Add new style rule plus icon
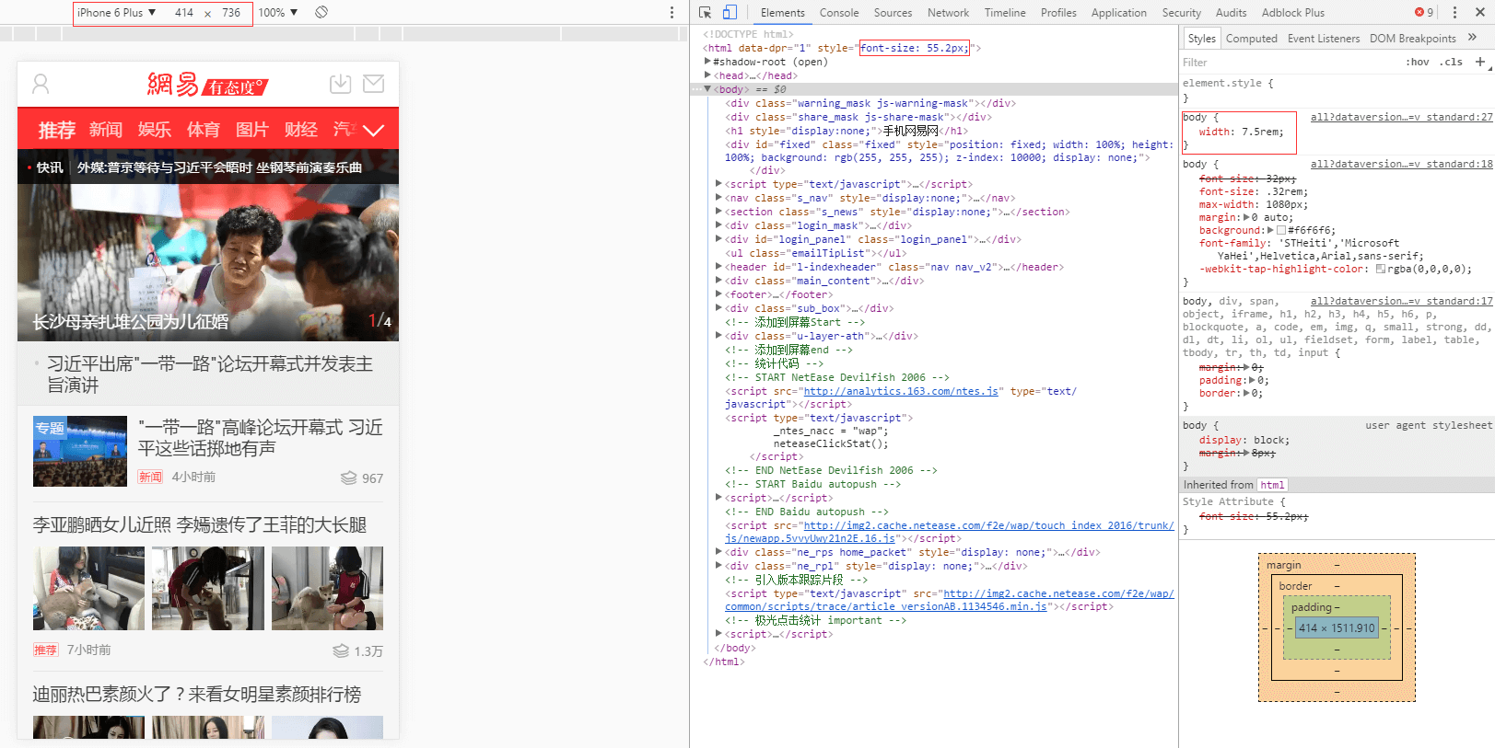The height and width of the screenshot is (748, 1495). pyautogui.click(x=1480, y=62)
